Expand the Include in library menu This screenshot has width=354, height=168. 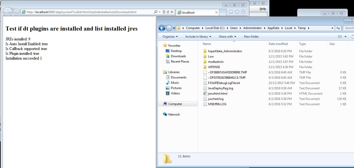pos(198,37)
